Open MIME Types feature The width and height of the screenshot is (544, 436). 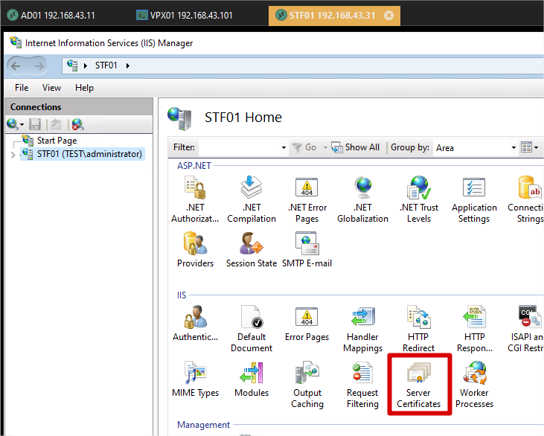point(195,379)
